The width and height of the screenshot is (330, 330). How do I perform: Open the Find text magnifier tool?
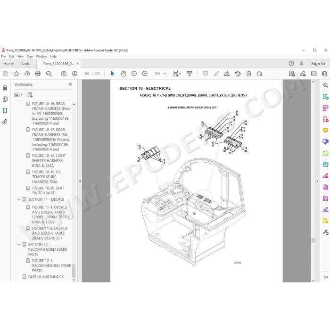pyautogui.click(x=49, y=74)
